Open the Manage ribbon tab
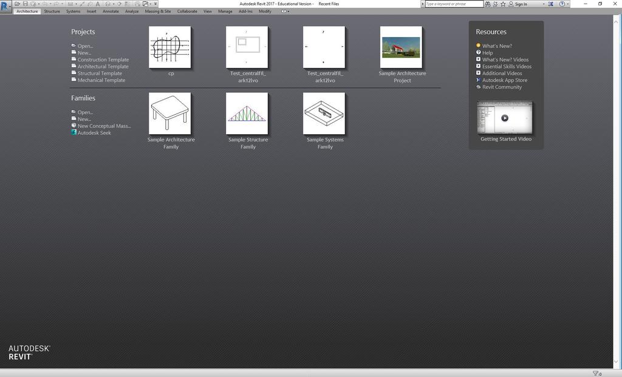Viewport: 622px width, 377px height. (225, 12)
